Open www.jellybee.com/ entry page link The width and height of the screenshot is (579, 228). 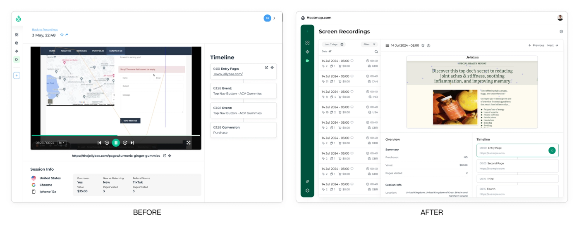tap(228, 74)
